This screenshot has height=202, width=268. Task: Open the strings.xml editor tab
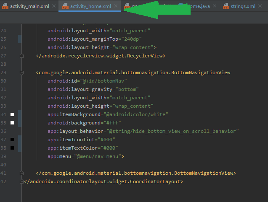(x=243, y=6)
